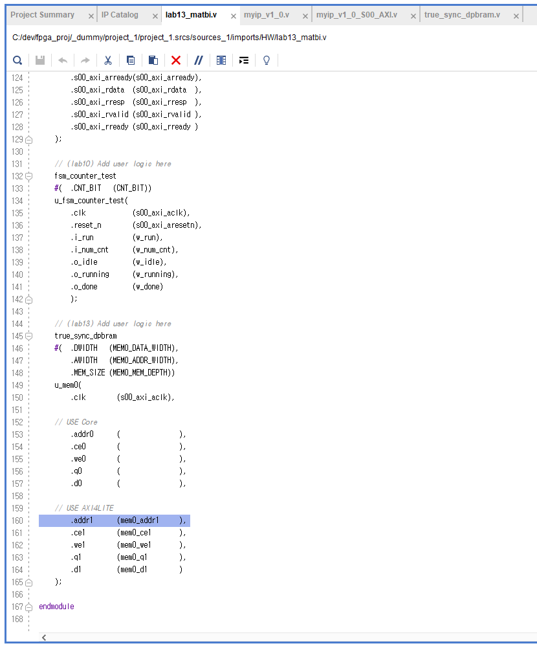Click the .q1 (mem0_q1) port line
Viewport: 537px width, 648px height.
tap(128, 557)
